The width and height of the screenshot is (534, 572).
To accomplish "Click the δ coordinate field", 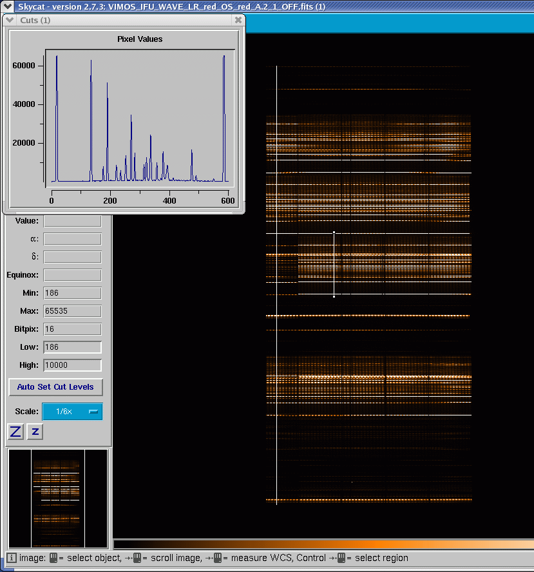I will click(x=73, y=257).
